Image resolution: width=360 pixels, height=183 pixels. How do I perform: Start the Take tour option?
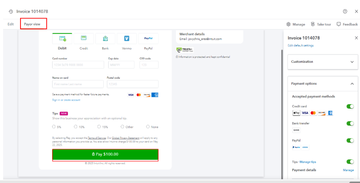(321, 24)
